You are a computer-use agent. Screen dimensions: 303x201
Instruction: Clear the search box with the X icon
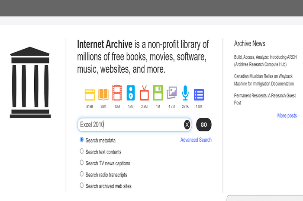[x=187, y=125]
